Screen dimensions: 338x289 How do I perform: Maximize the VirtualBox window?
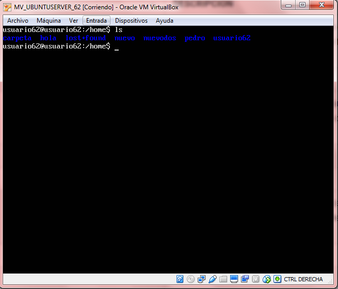(302, 5)
